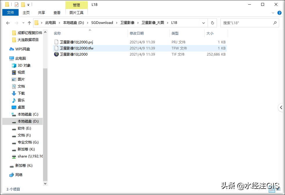Click the up-one-level arrow icon
The image size is (285, 195).
click(x=29, y=22)
